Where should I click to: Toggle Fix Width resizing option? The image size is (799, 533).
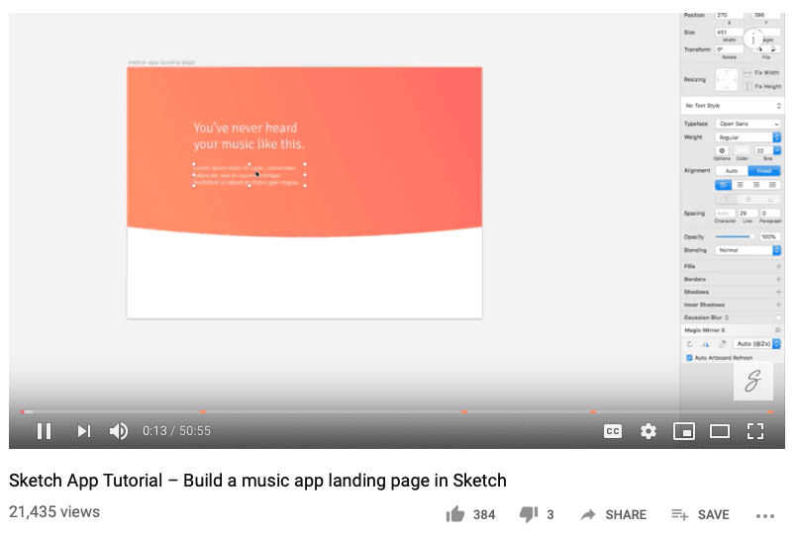point(761,73)
